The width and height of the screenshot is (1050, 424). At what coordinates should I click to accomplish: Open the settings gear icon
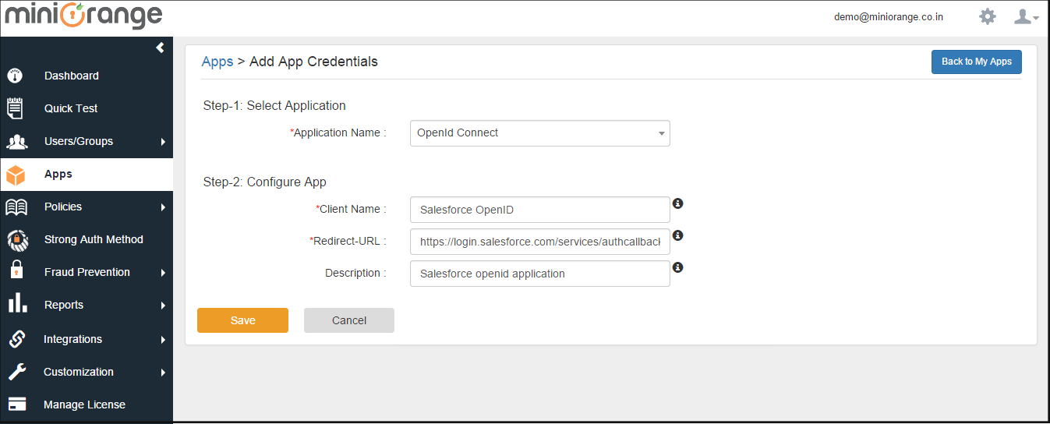click(988, 16)
